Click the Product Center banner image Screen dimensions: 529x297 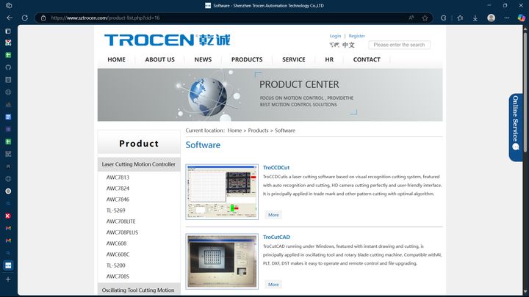pyautogui.click(x=270, y=95)
